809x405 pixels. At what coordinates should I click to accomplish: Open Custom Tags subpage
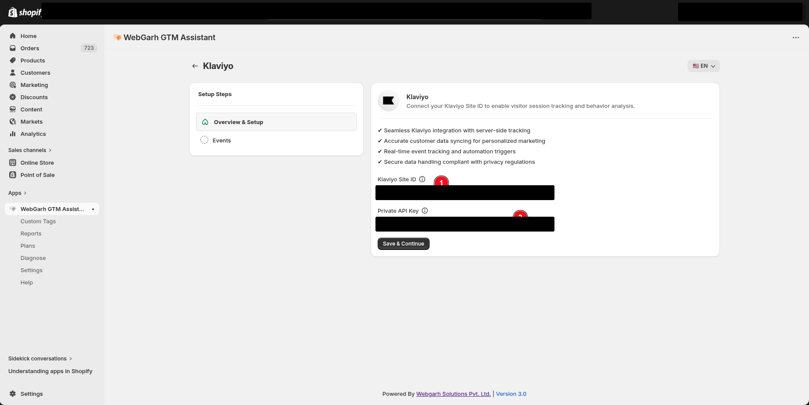tap(38, 221)
